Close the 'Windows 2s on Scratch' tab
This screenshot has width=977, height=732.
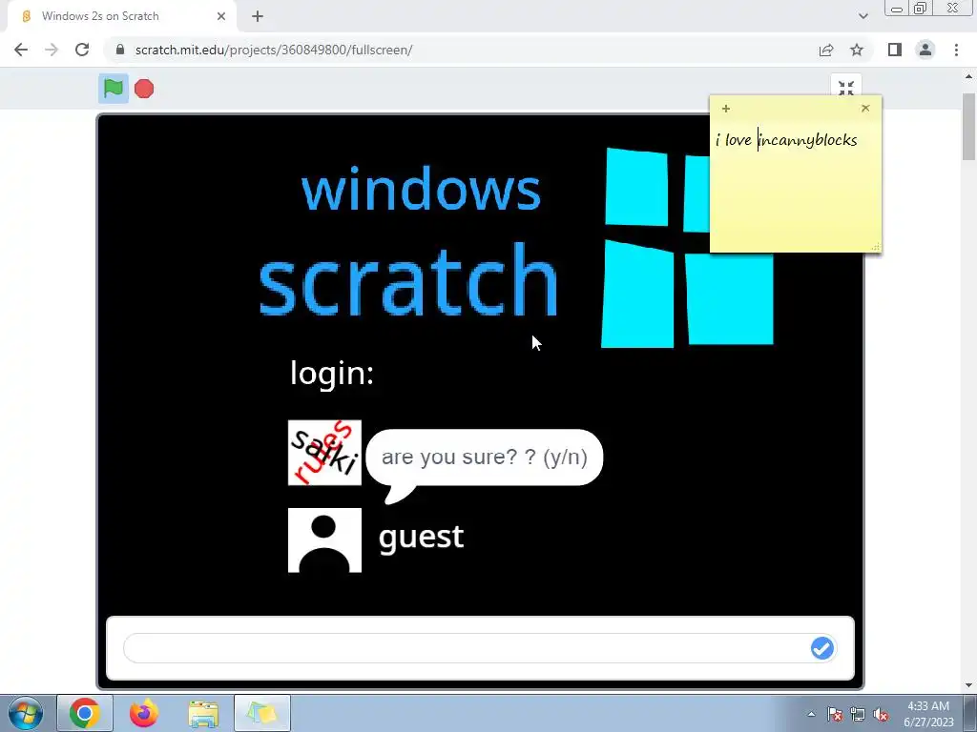221,16
